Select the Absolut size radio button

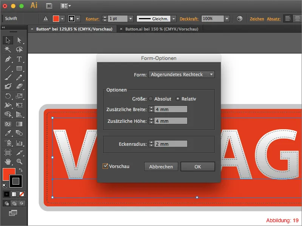pyautogui.click(x=151, y=99)
